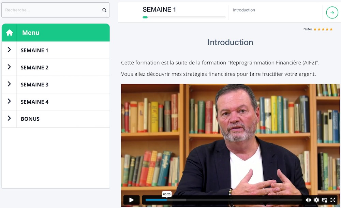Click the third rating star next to Noter
This screenshot has width=341, height=208.
[324, 29]
